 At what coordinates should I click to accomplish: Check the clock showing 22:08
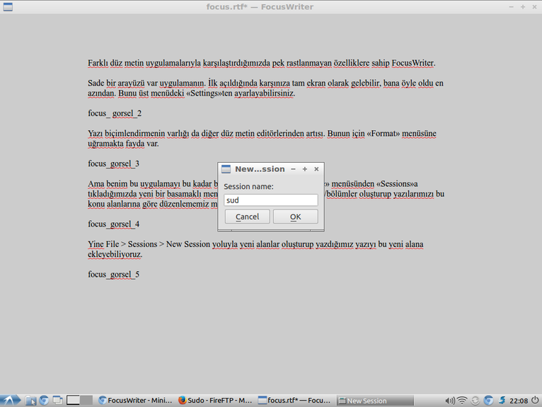(519, 401)
